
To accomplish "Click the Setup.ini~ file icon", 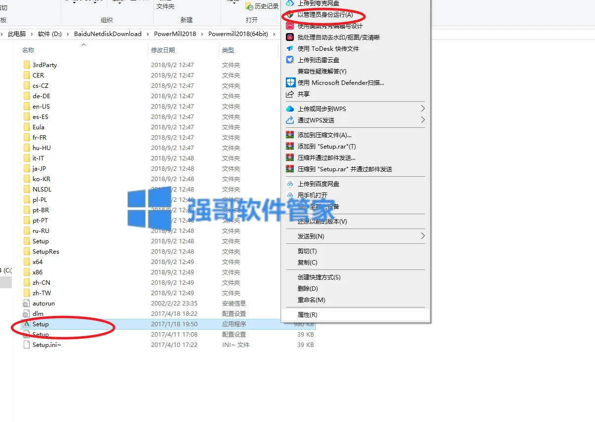I will point(27,345).
